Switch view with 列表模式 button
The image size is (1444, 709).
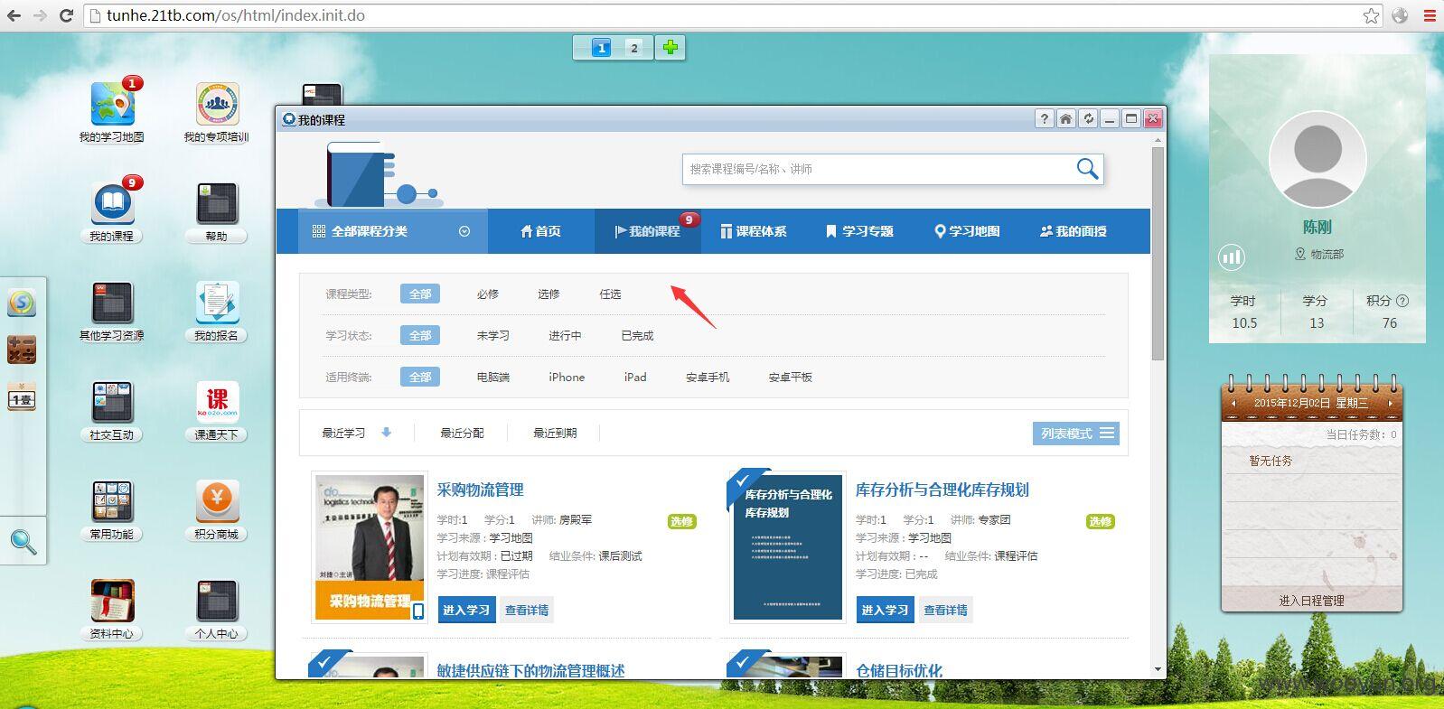click(x=1076, y=434)
